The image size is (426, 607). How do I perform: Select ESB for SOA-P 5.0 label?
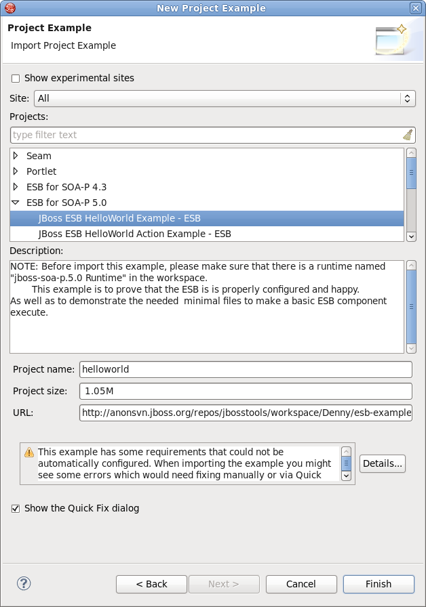66,203
